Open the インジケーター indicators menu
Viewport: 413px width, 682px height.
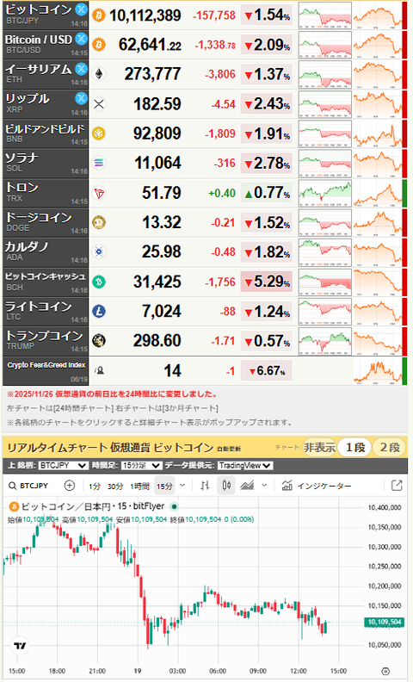pyautogui.click(x=317, y=486)
